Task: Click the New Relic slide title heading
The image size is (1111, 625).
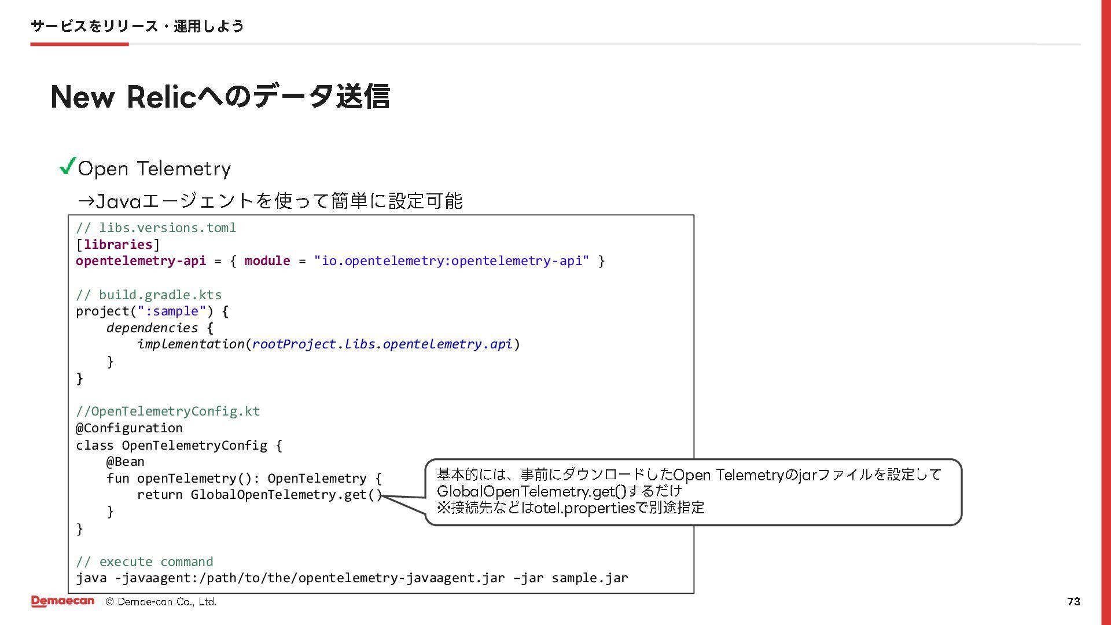Action: 220,96
